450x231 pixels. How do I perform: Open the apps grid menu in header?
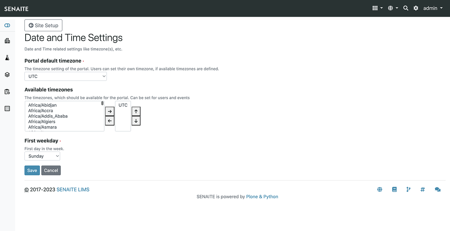pos(377,8)
